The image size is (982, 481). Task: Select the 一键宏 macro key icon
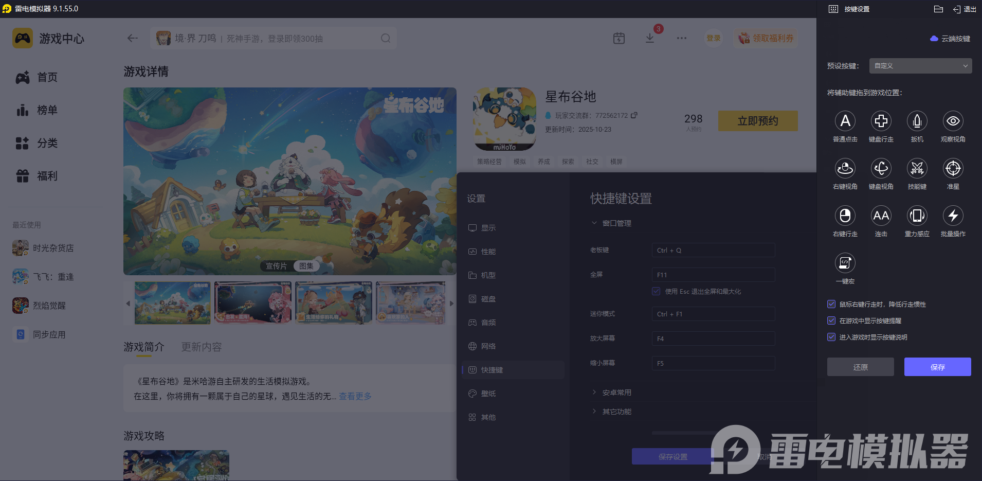click(x=845, y=263)
